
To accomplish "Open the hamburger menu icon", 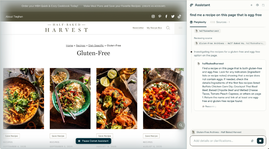I will tap(180, 28).
